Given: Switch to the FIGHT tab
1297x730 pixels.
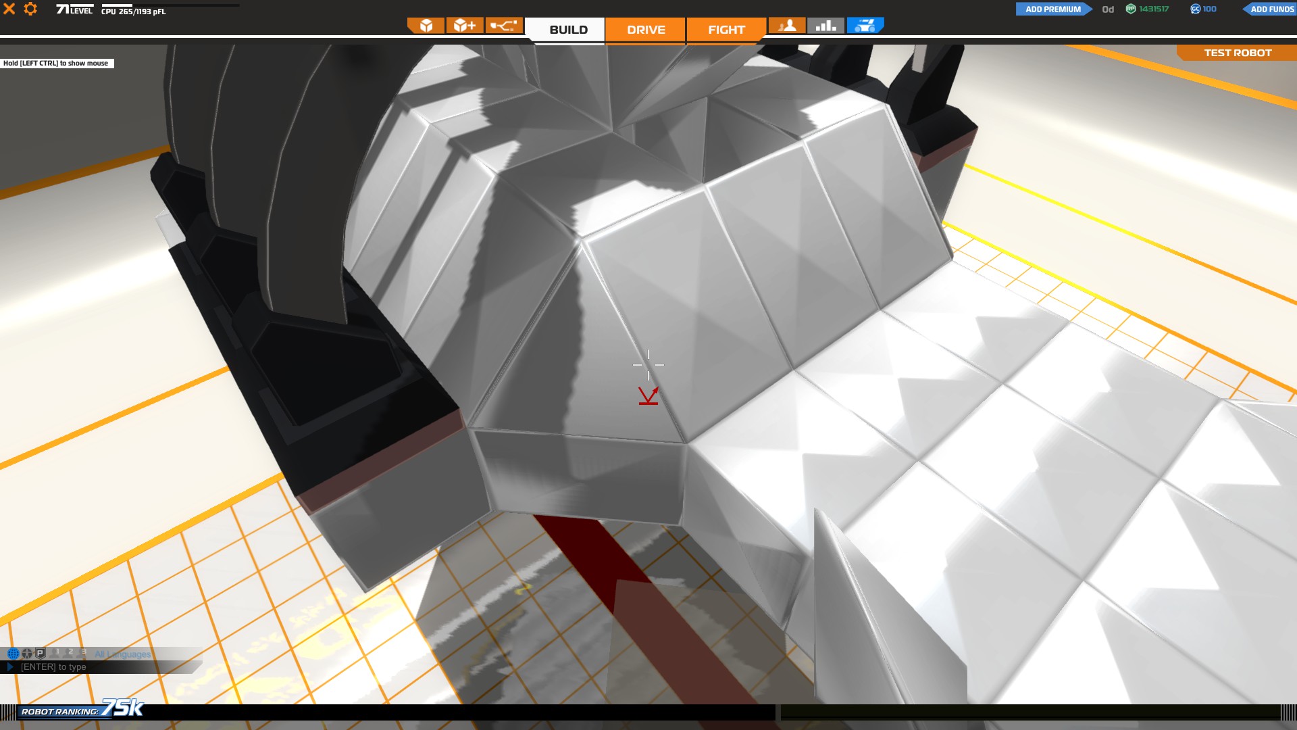Looking at the screenshot, I should coord(726,30).
